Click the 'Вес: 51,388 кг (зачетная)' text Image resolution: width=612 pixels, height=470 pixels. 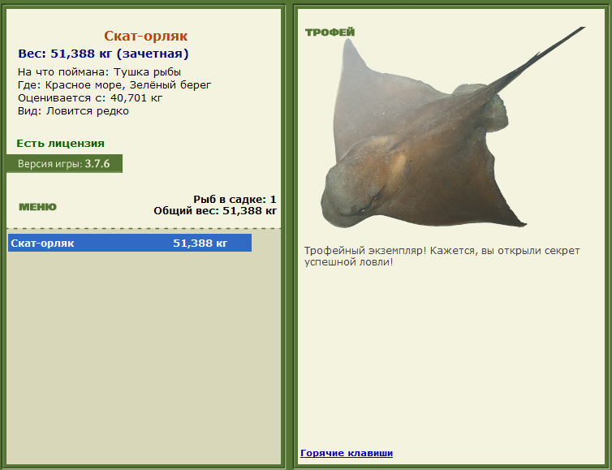click(x=103, y=54)
